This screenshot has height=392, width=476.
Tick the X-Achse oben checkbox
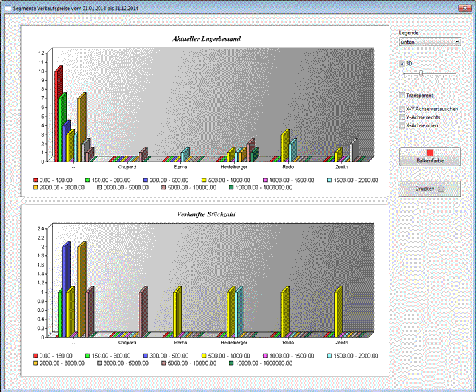coord(402,125)
